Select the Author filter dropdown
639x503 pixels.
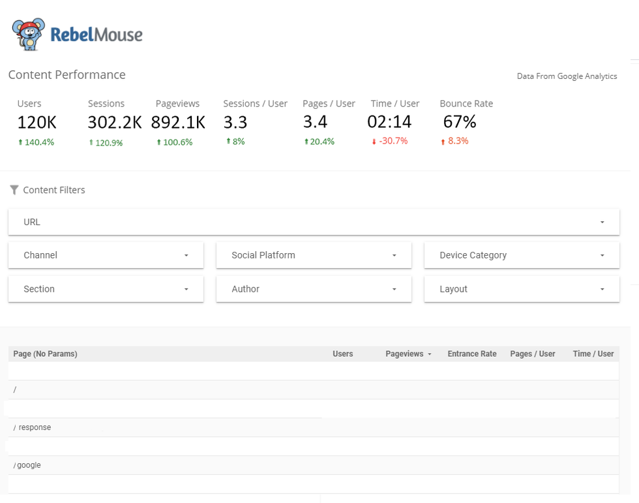pyautogui.click(x=314, y=289)
